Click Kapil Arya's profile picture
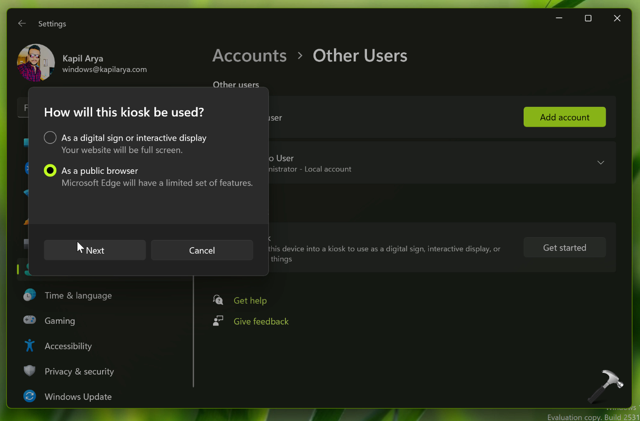The width and height of the screenshot is (640, 421). (36, 63)
